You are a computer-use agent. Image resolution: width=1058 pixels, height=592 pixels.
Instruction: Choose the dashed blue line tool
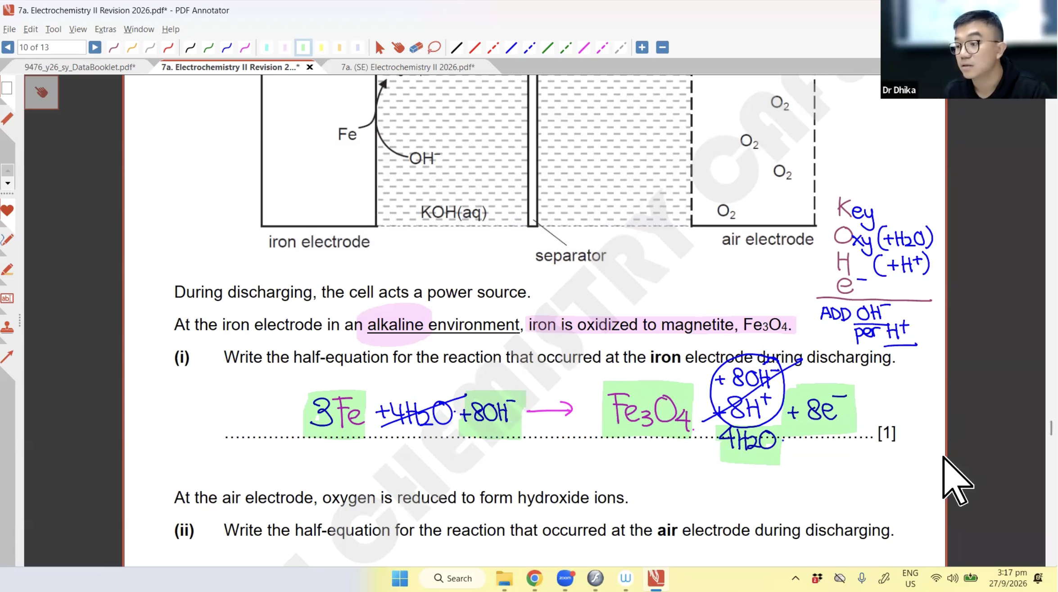tap(529, 47)
